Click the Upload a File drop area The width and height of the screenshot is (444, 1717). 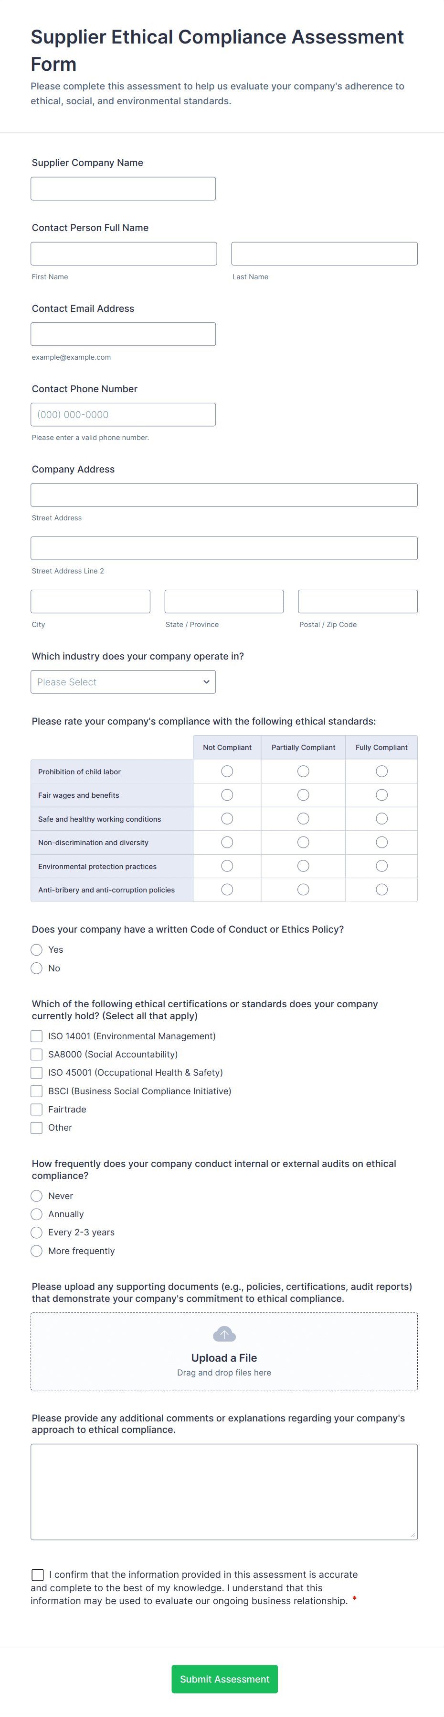coord(223,1351)
